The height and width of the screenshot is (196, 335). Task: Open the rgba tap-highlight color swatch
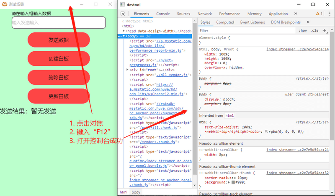tap(266, 131)
